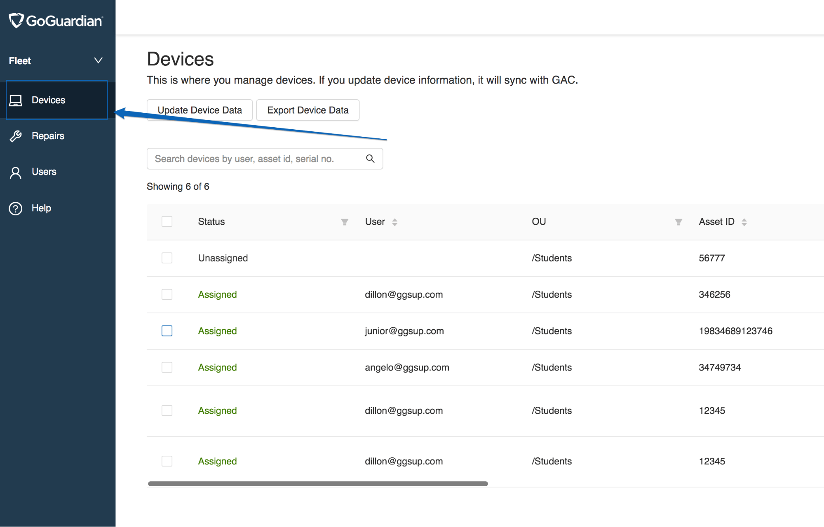This screenshot has width=824, height=527.
Task: Toggle the select-all checkbox in header
Action: pyautogui.click(x=167, y=222)
